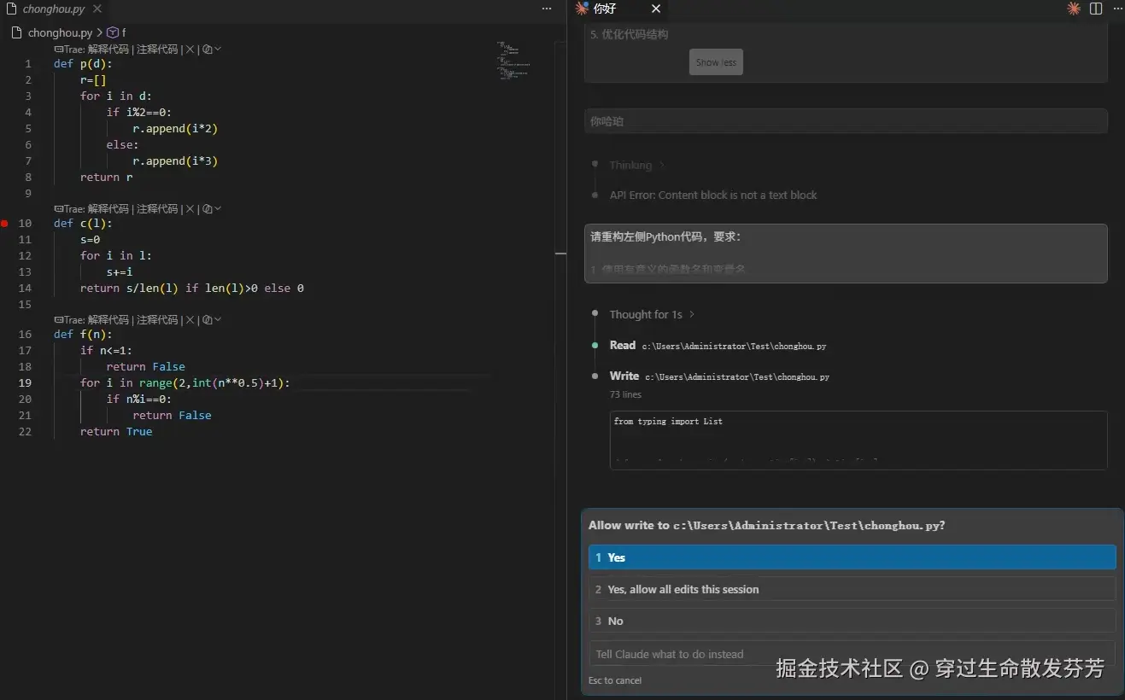Expand the Thought for 1s section

coord(652,315)
